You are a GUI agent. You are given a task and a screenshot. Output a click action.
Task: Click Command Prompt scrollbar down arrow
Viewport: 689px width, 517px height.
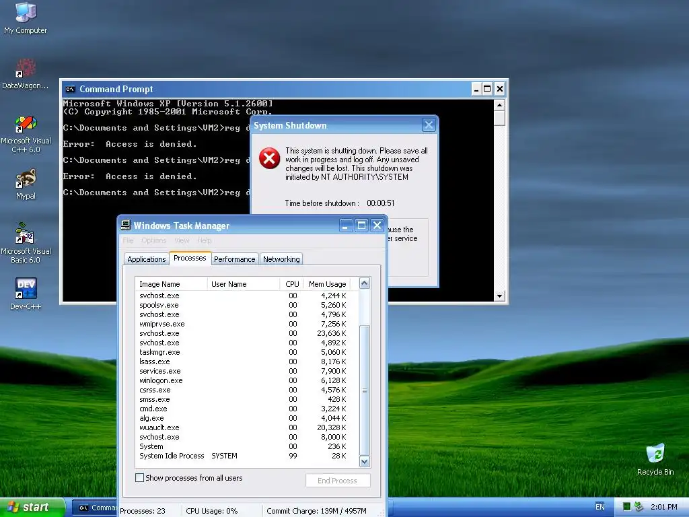tap(499, 296)
